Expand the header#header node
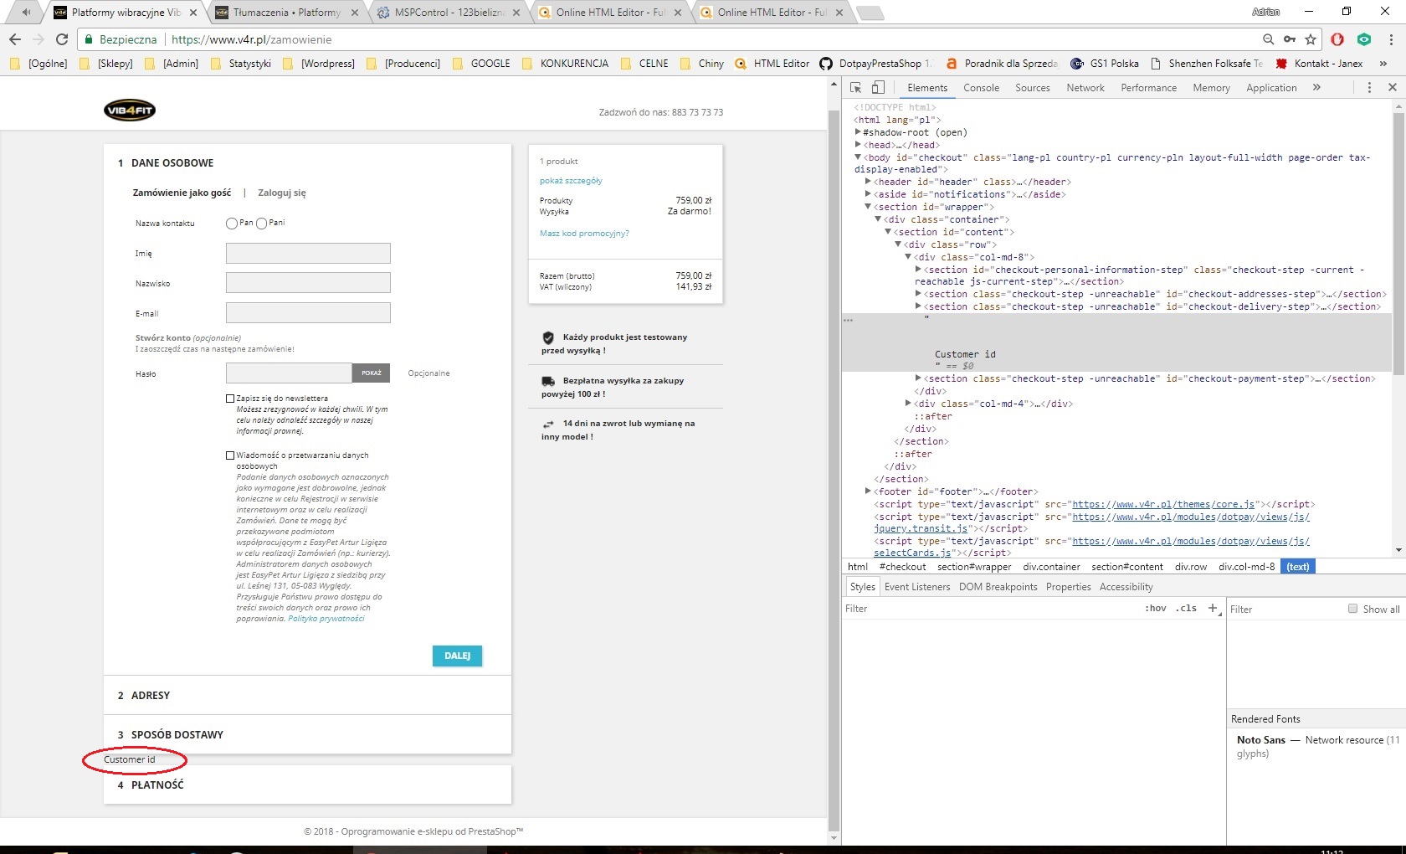1406x854 pixels. point(869,182)
